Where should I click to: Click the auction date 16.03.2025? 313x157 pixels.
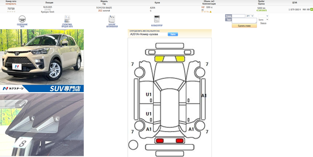point(47,7)
